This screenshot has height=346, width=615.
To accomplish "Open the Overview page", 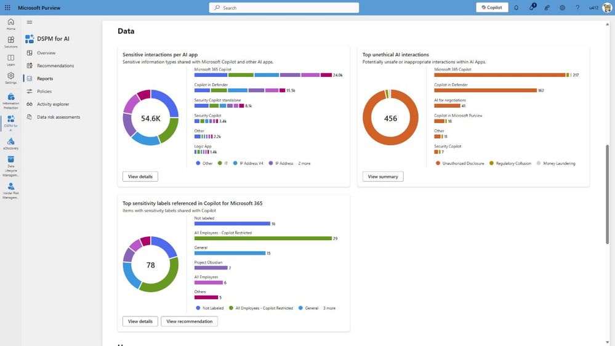I will pyautogui.click(x=46, y=53).
